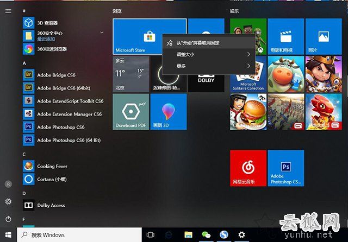The height and width of the screenshot is (242, 348).
Task: Expand the 360安全中心 folder chevron
Action: [x=102, y=33]
